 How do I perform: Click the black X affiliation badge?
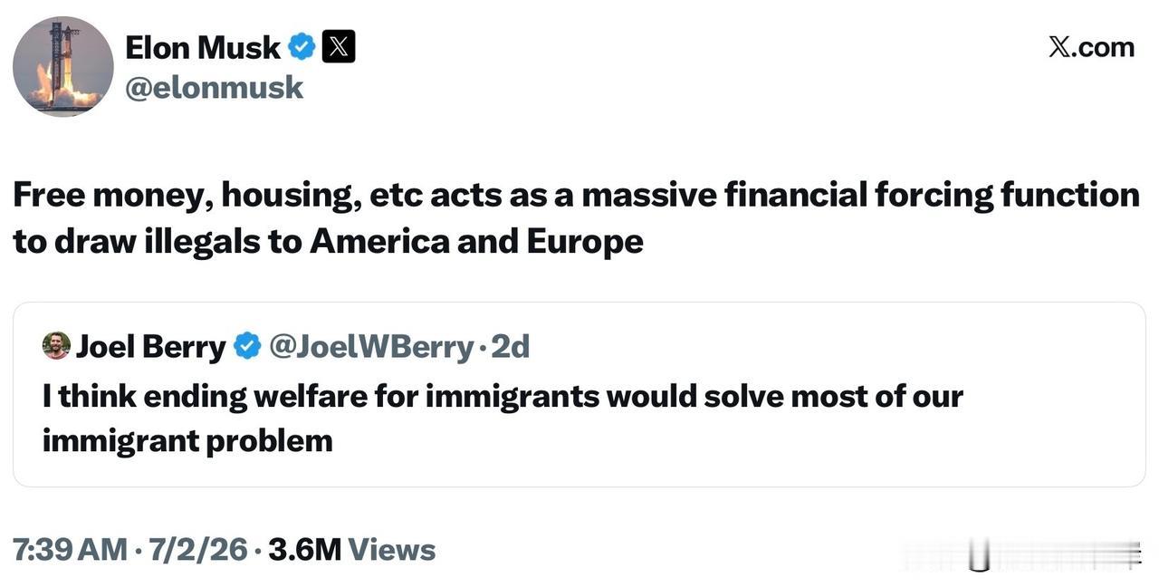coord(339,46)
